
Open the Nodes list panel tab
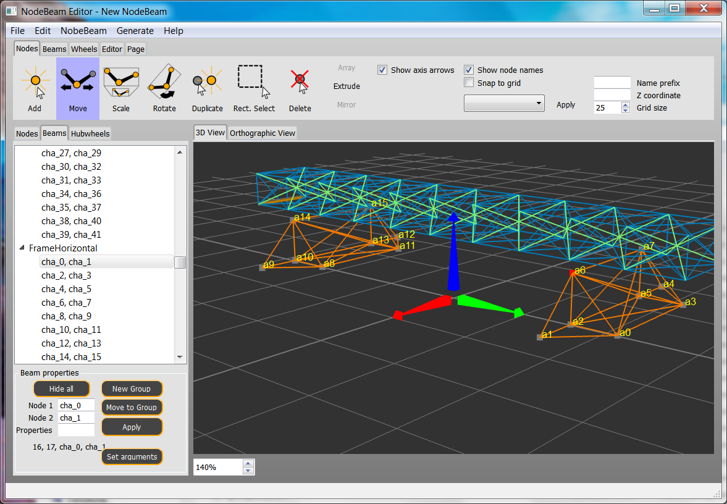[27, 133]
